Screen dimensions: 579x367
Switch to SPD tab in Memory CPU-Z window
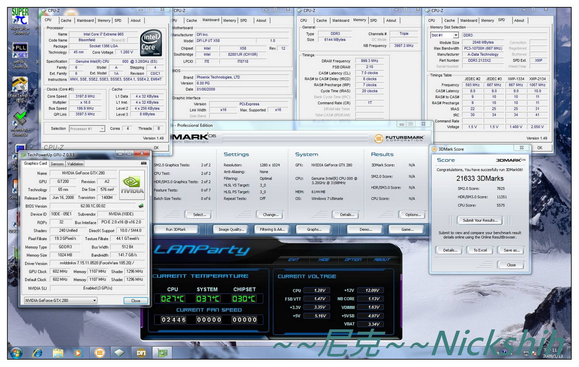(374, 20)
